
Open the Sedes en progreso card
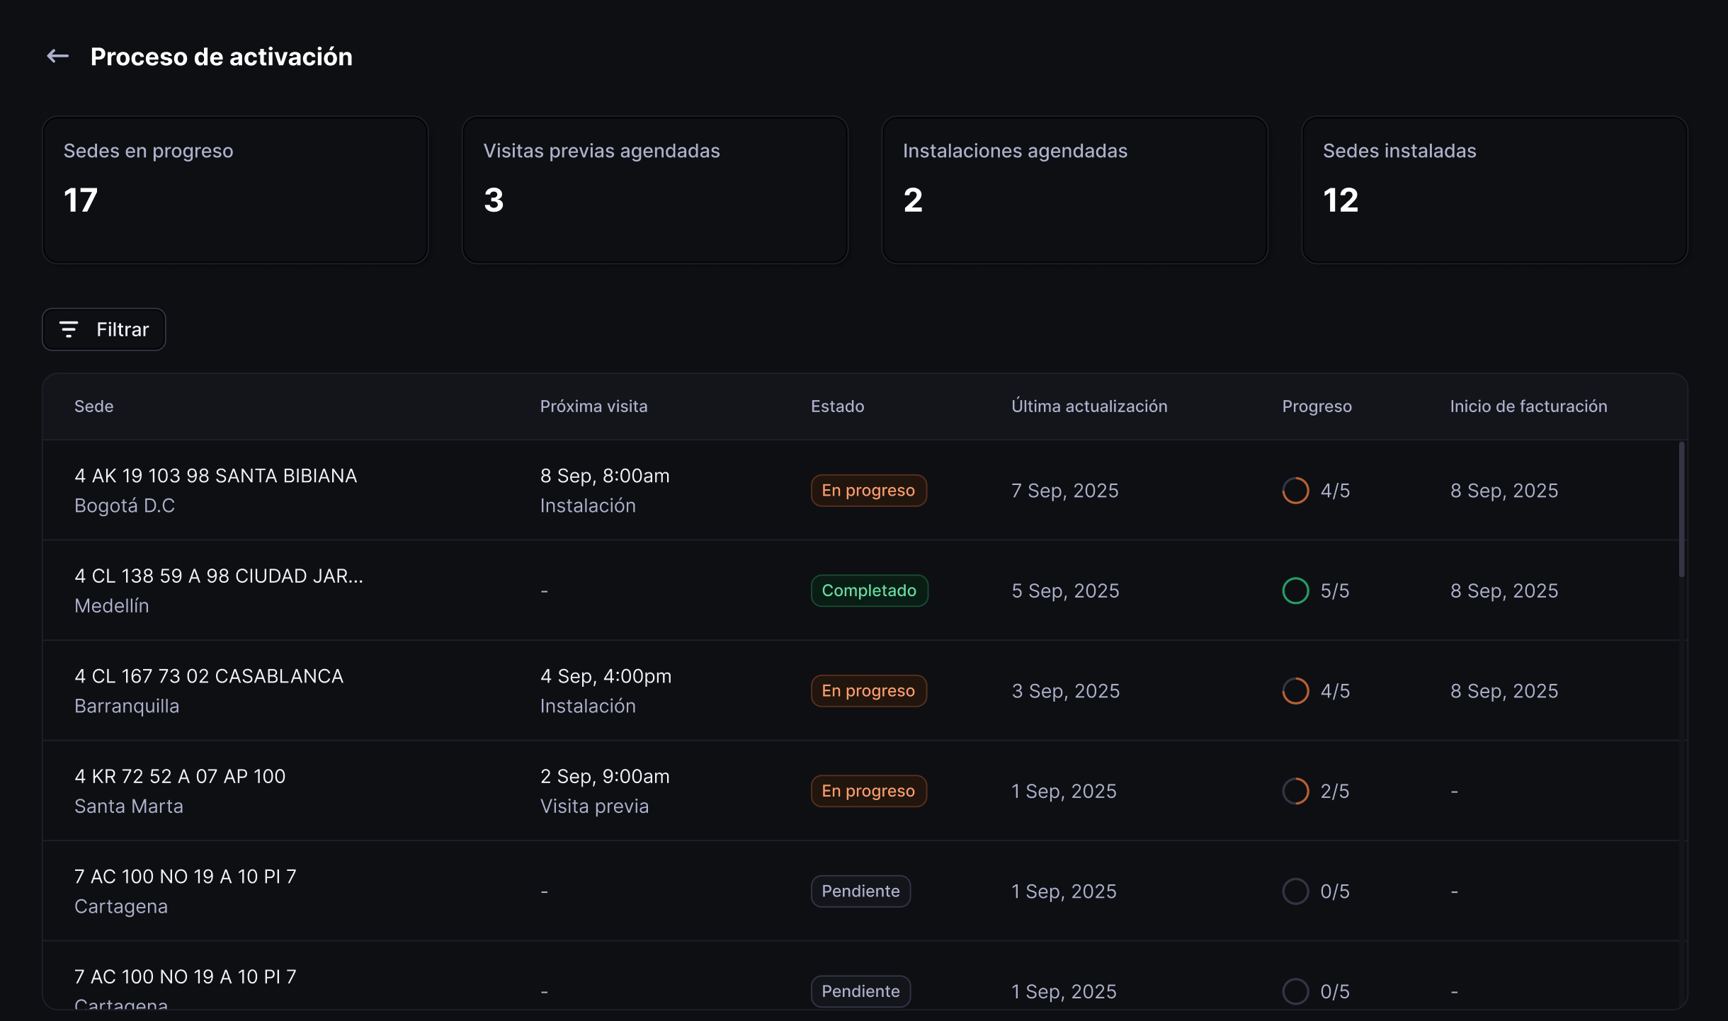coord(235,190)
